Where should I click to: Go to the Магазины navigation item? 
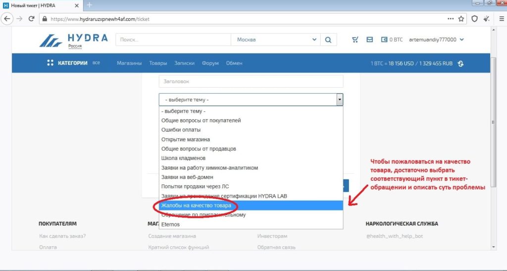pyautogui.click(x=129, y=63)
